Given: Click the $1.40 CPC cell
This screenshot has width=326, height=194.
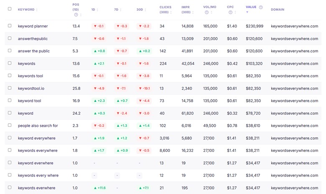Looking at the screenshot, I should point(232,26).
